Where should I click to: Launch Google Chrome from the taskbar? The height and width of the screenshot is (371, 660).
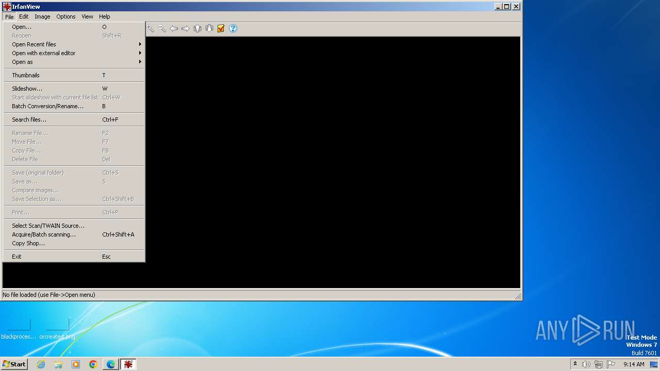(x=93, y=364)
